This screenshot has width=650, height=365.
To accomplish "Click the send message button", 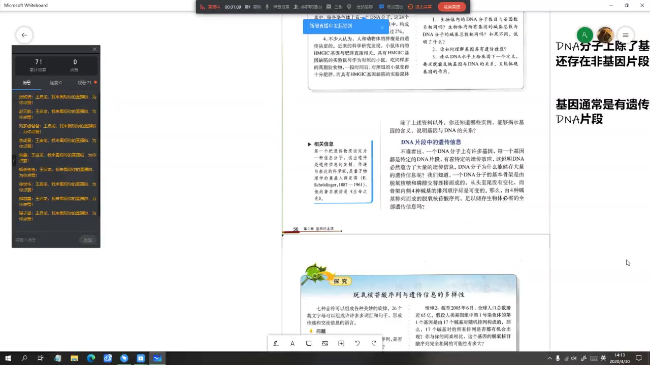I will (88, 240).
